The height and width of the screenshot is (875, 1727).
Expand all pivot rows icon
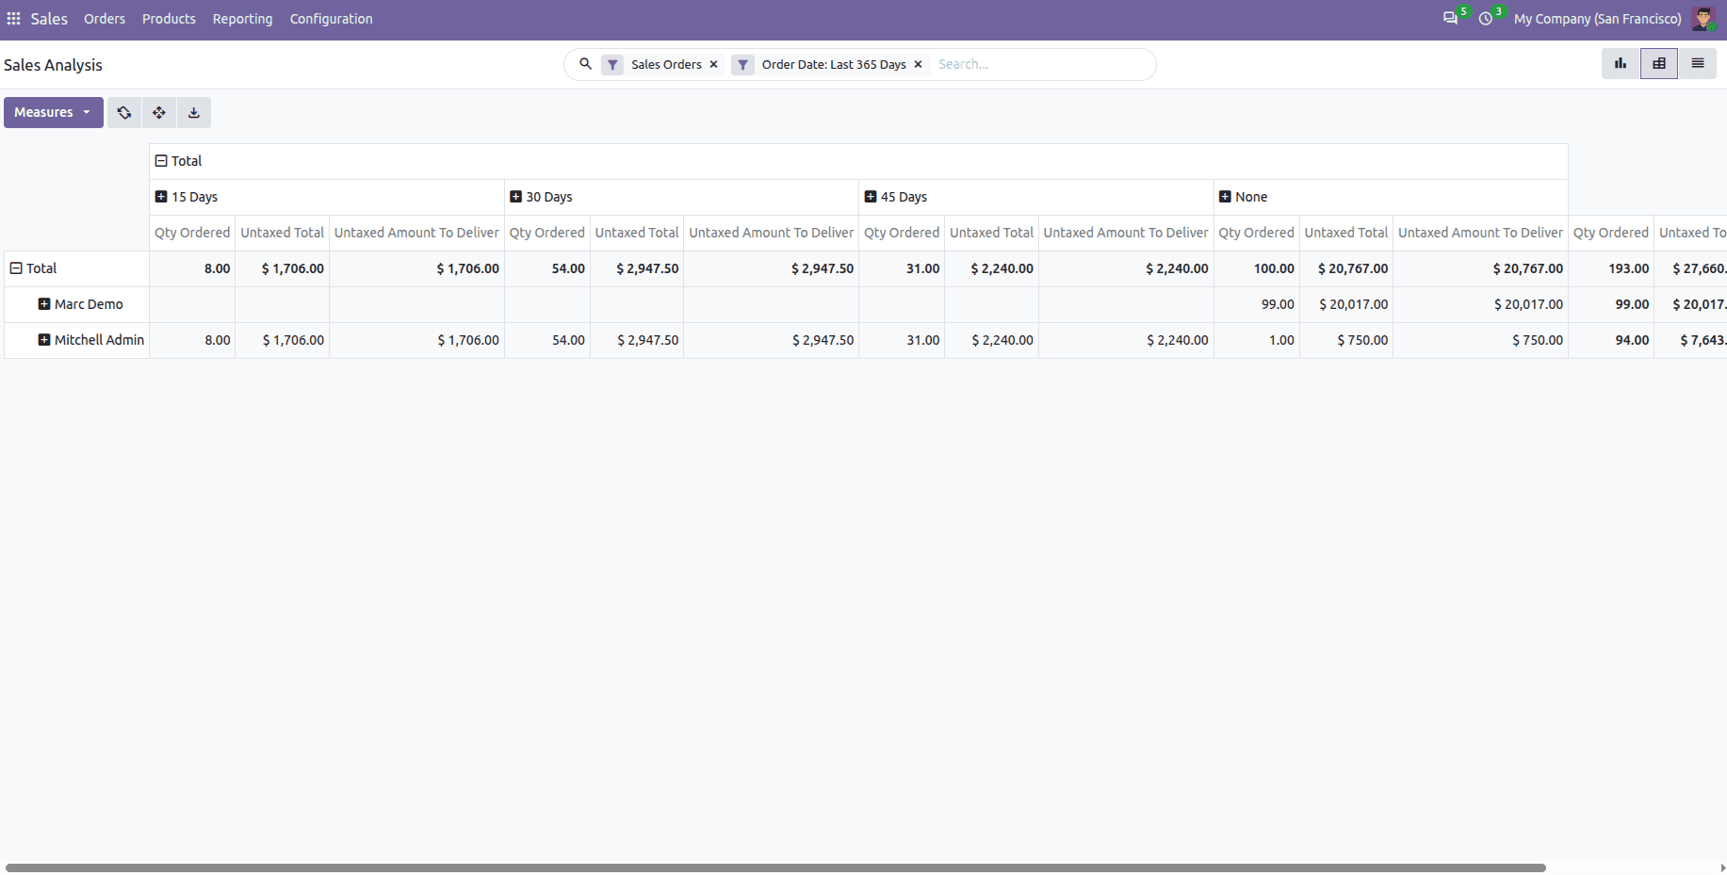[159, 113]
